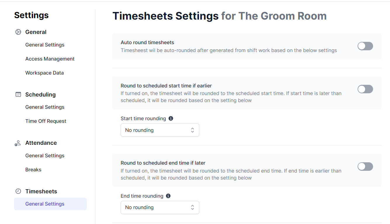390x224 pixels.
Task: Select General Settings under Scheduling
Action: (x=45, y=107)
